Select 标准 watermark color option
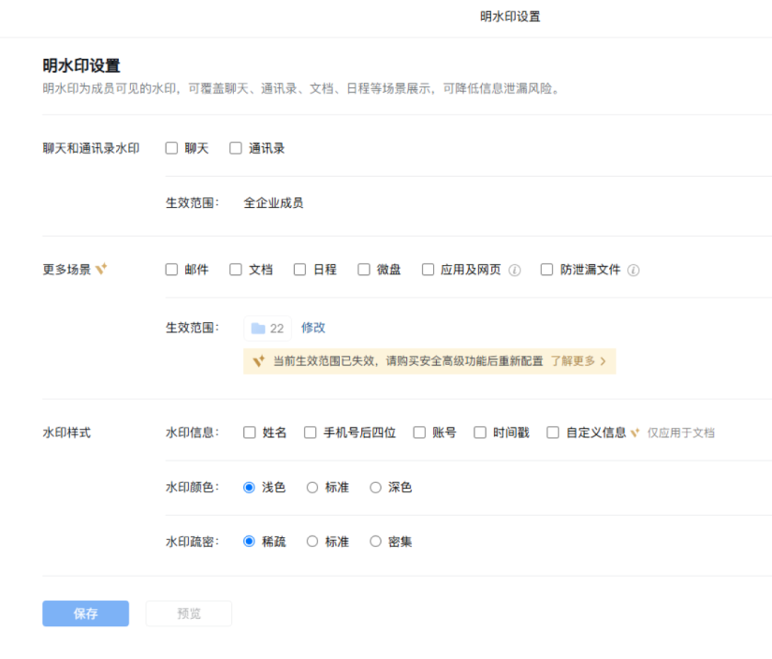 (x=313, y=487)
